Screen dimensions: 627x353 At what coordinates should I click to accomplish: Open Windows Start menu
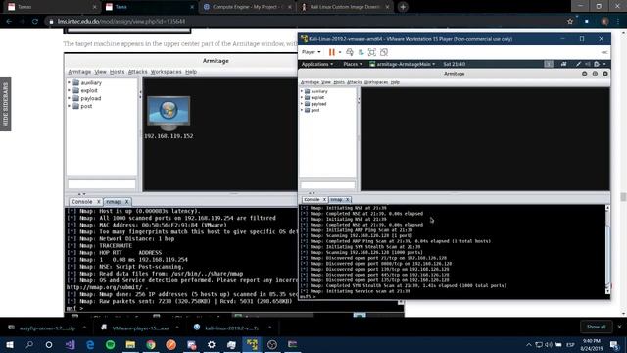click(10, 344)
